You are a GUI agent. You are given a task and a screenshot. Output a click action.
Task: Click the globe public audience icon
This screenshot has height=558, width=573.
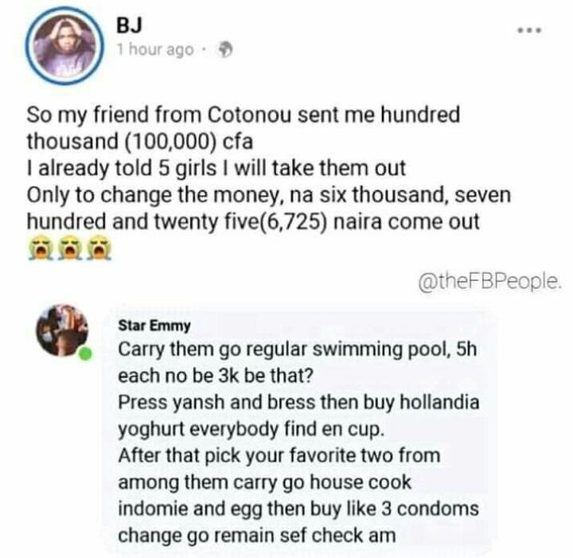pyautogui.click(x=225, y=50)
